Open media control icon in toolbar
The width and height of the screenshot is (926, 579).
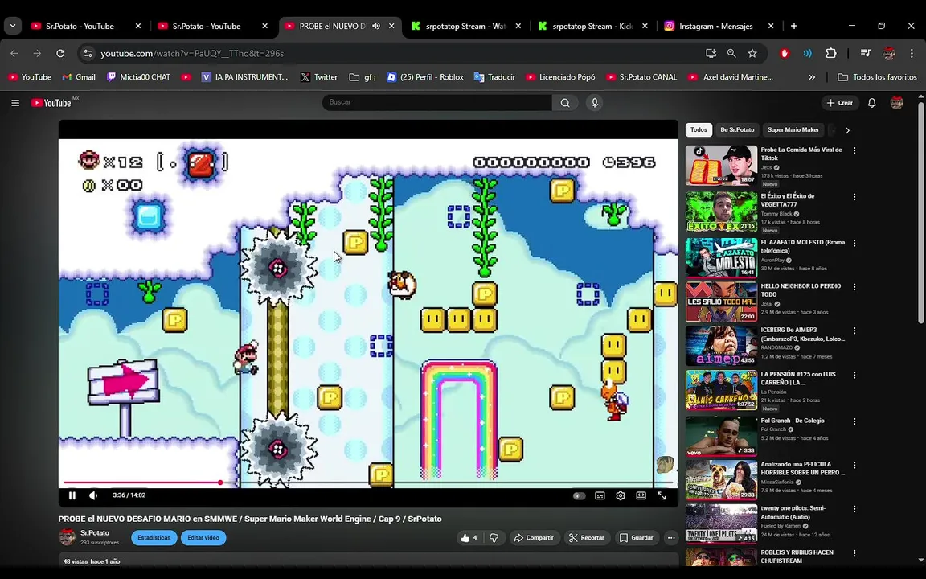coord(865,53)
